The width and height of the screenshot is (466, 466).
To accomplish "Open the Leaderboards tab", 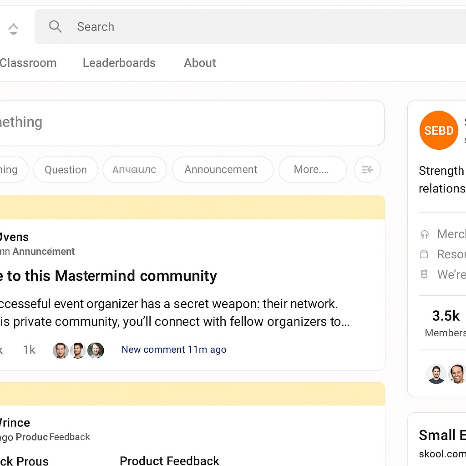I will [119, 63].
